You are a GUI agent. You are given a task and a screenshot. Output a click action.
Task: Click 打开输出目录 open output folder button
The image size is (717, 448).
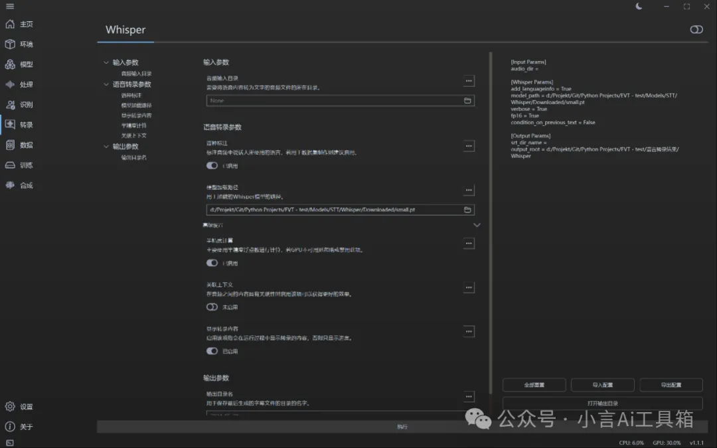[x=603, y=404]
